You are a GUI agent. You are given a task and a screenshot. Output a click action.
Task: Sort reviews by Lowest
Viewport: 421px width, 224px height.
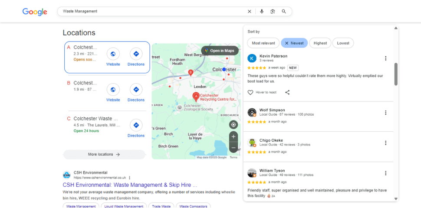(343, 43)
